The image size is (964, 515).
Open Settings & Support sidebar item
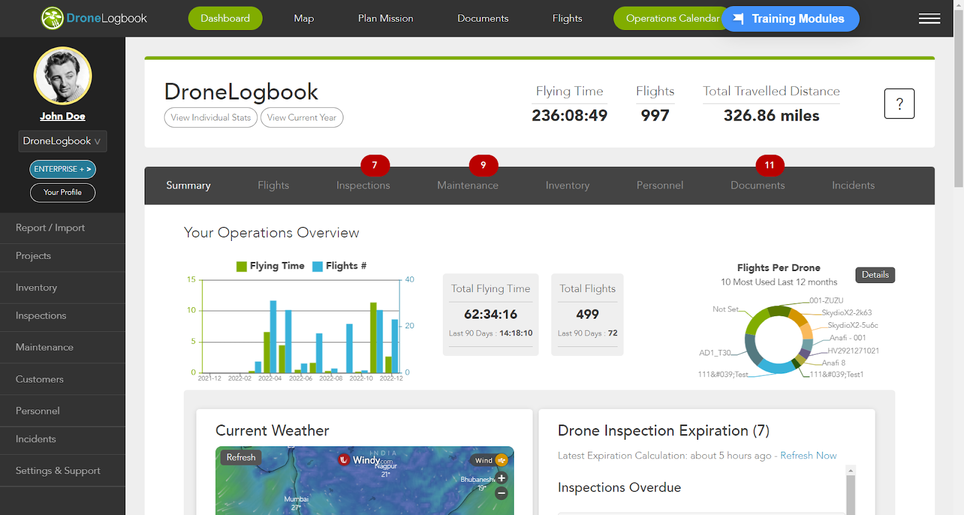(x=63, y=470)
